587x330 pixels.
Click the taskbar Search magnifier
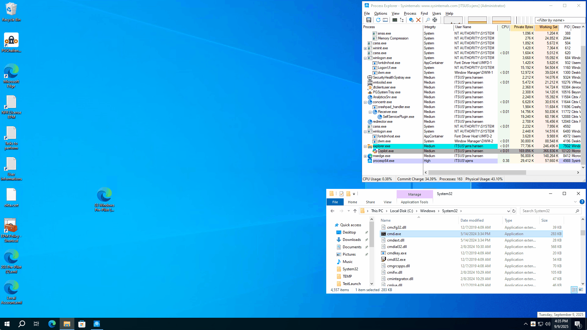[22, 324]
